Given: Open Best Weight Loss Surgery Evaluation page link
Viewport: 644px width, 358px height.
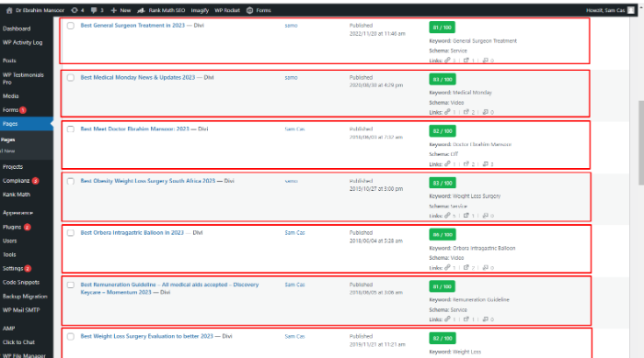Looking at the screenshot, I should [146, 336].
